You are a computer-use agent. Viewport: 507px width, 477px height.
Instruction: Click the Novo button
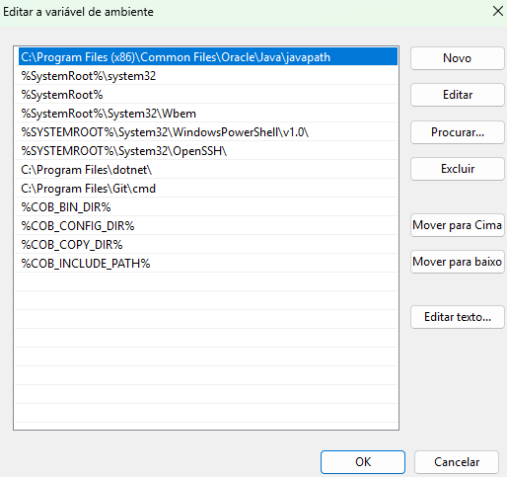(x=458, y=58)
